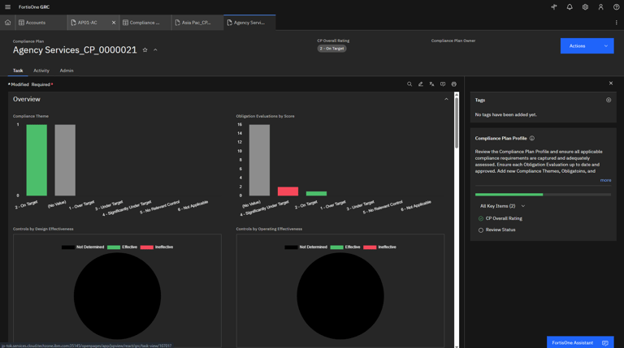Mark the compliance plan as favorite star
This screenshot has height=348, width=624.
click(145, 50)
